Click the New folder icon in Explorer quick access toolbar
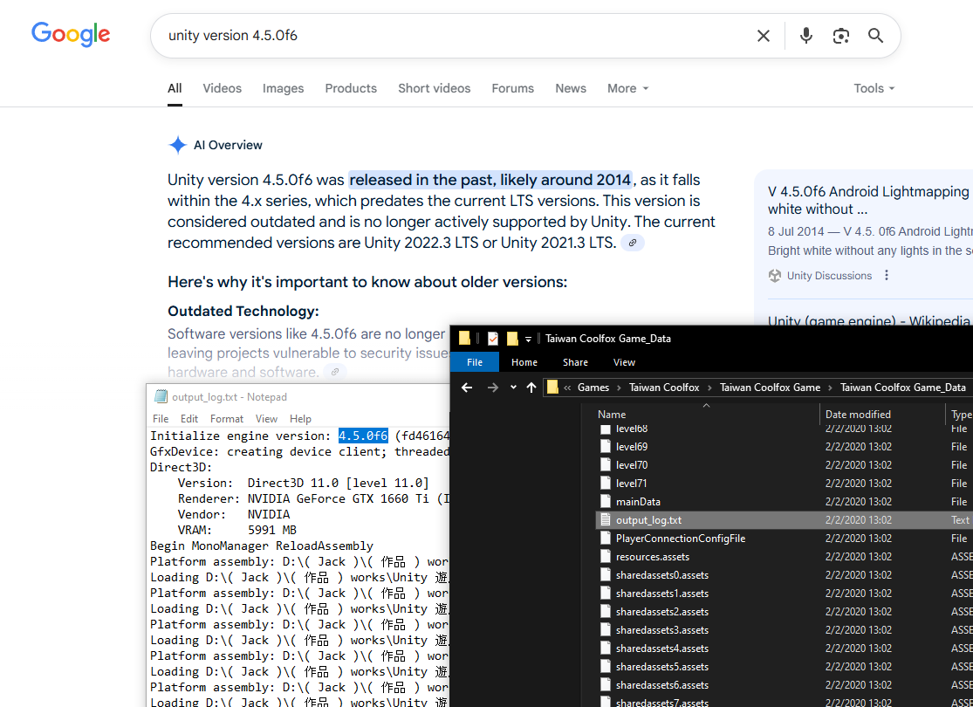The width and height of the screenshot is (973, 707). coord(512,339)
